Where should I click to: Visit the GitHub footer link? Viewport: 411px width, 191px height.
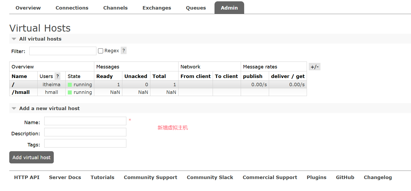(345, 177)
